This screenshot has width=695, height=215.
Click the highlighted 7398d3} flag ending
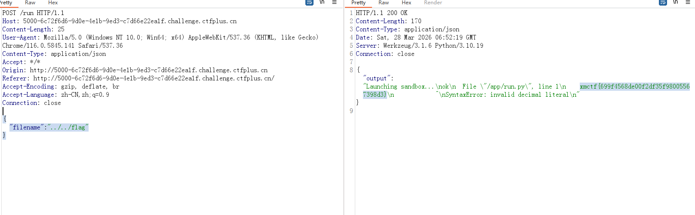click(x=375, y=95)
